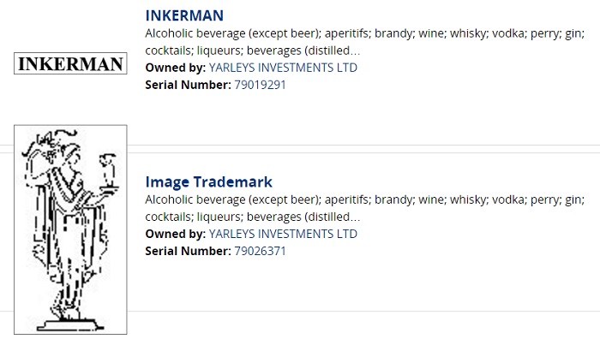Click the 'Owned by:' label under INKERMAN

175,68
